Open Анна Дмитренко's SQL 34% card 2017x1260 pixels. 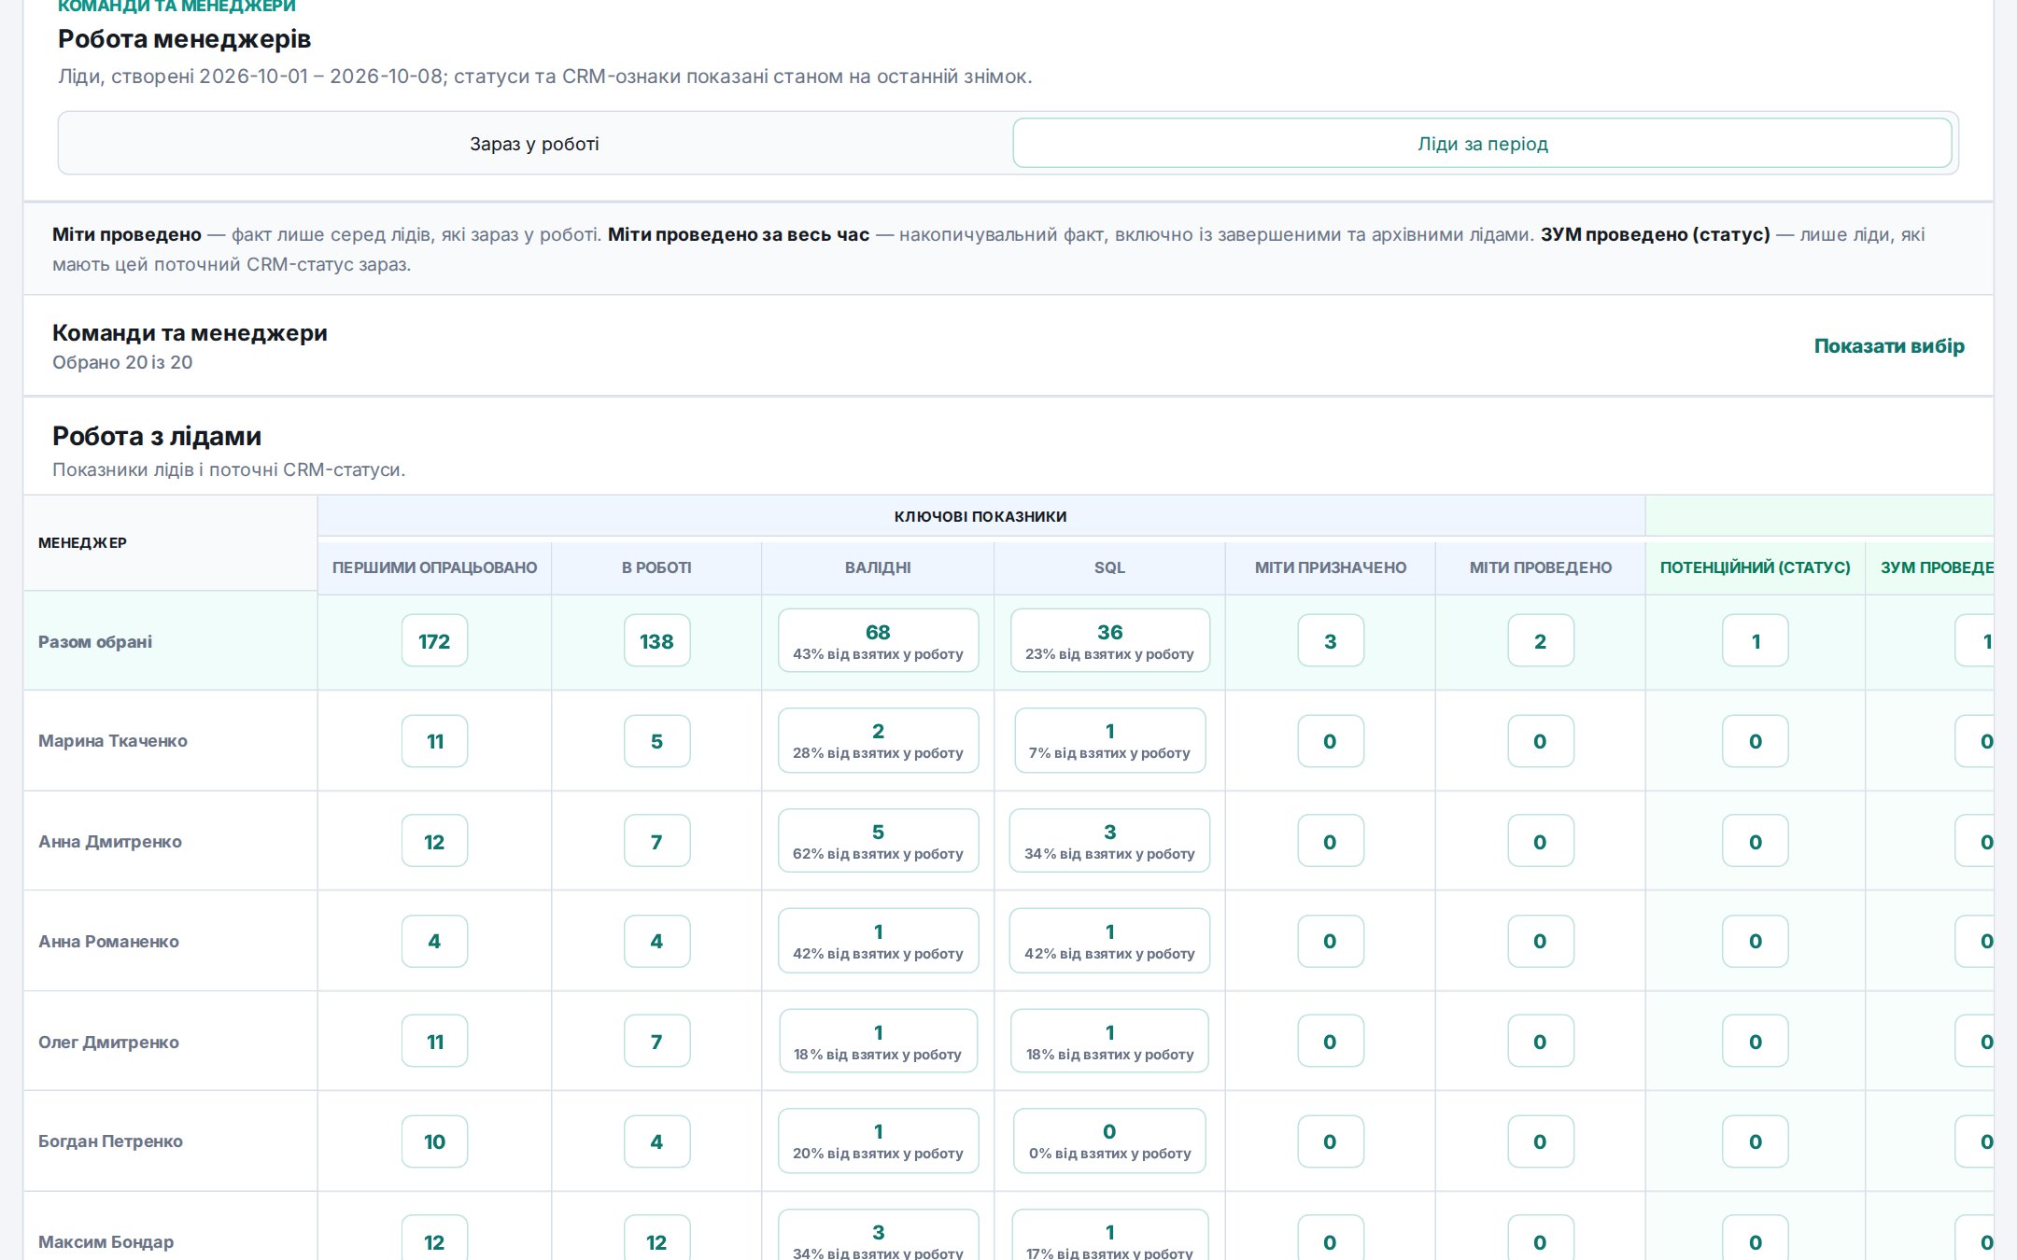coord(1109,842)
